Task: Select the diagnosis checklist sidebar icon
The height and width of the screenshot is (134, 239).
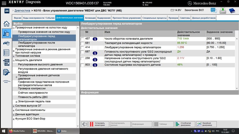Action: 6,33
